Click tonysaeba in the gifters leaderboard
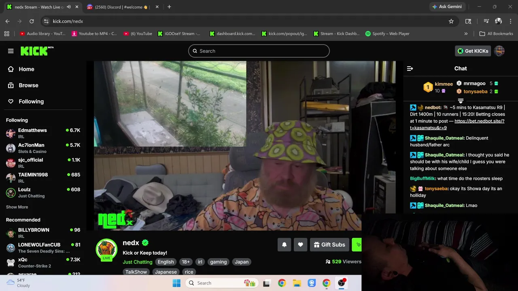The image size is (518, 291). (476, 91)
